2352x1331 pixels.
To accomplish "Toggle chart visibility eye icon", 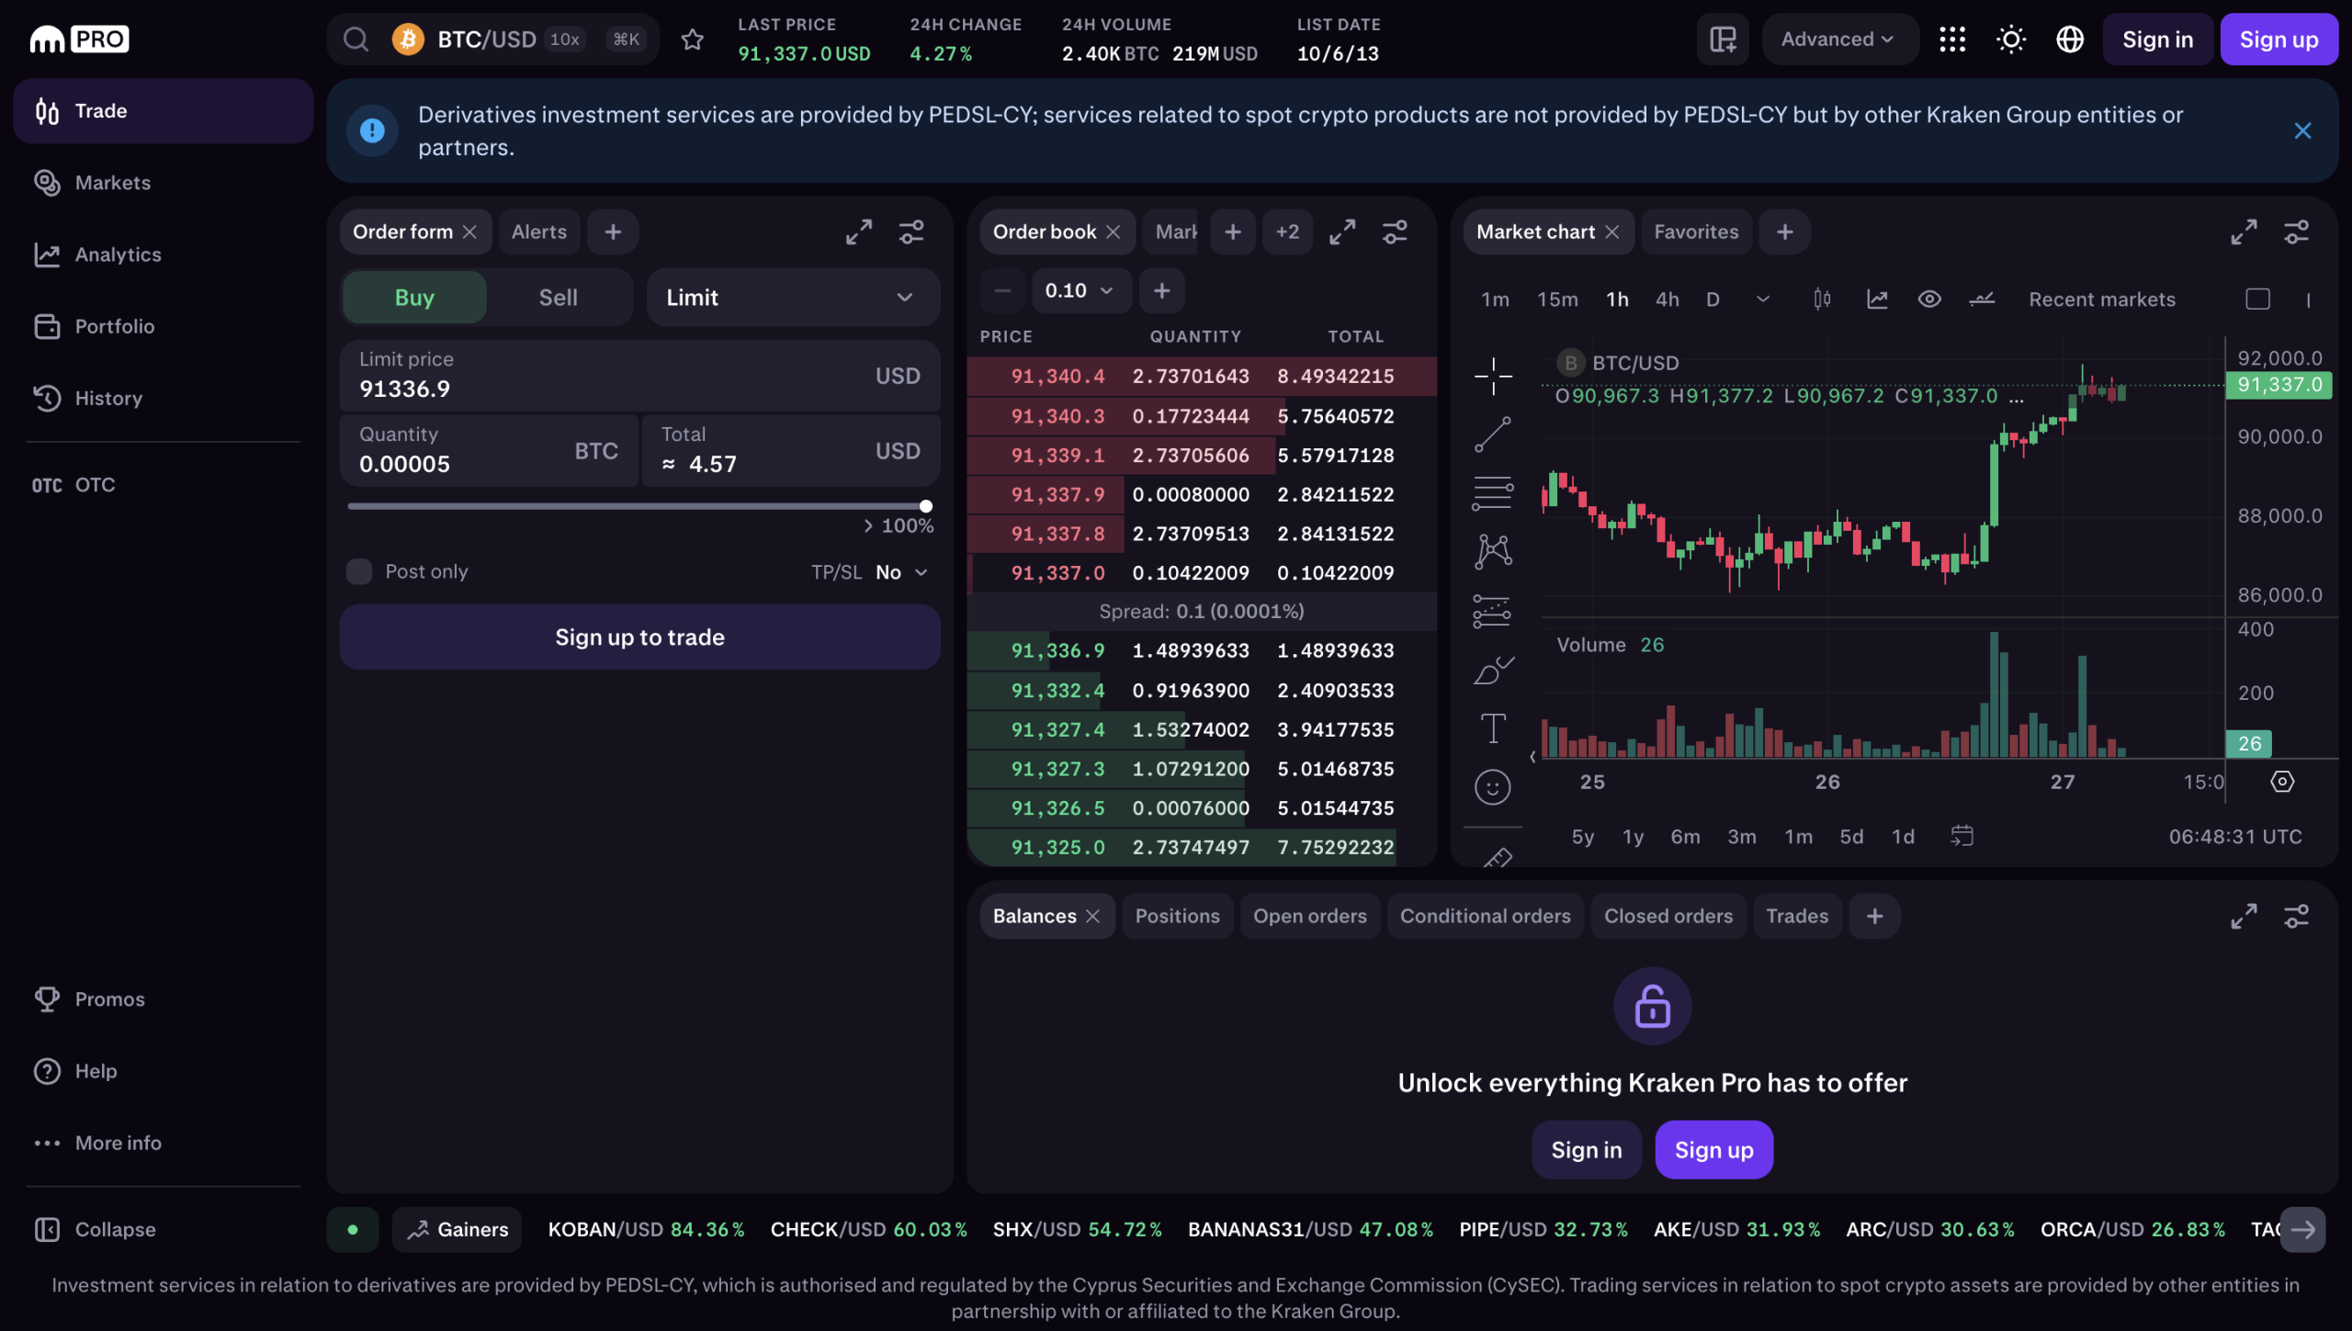I will [x=1929, y=299].
